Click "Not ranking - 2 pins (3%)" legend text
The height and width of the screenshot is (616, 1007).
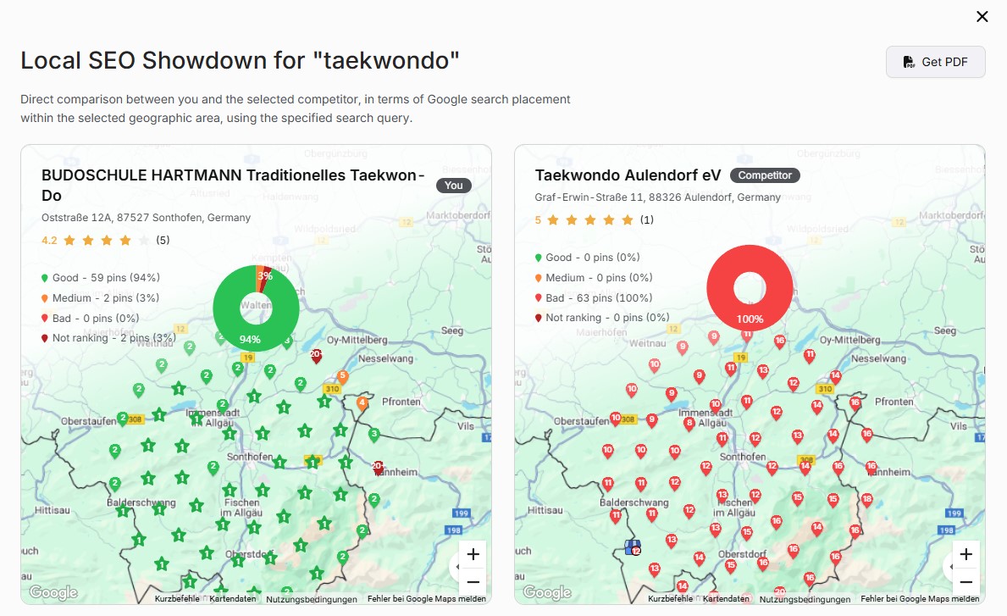coord(113,338)
